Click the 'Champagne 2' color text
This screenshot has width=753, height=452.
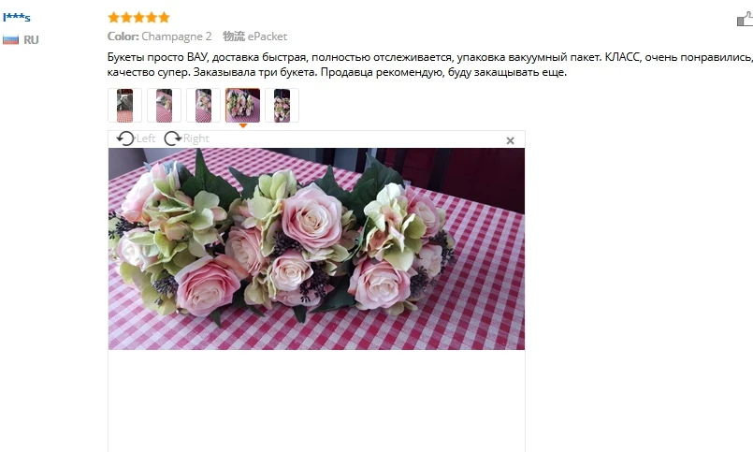176,36
